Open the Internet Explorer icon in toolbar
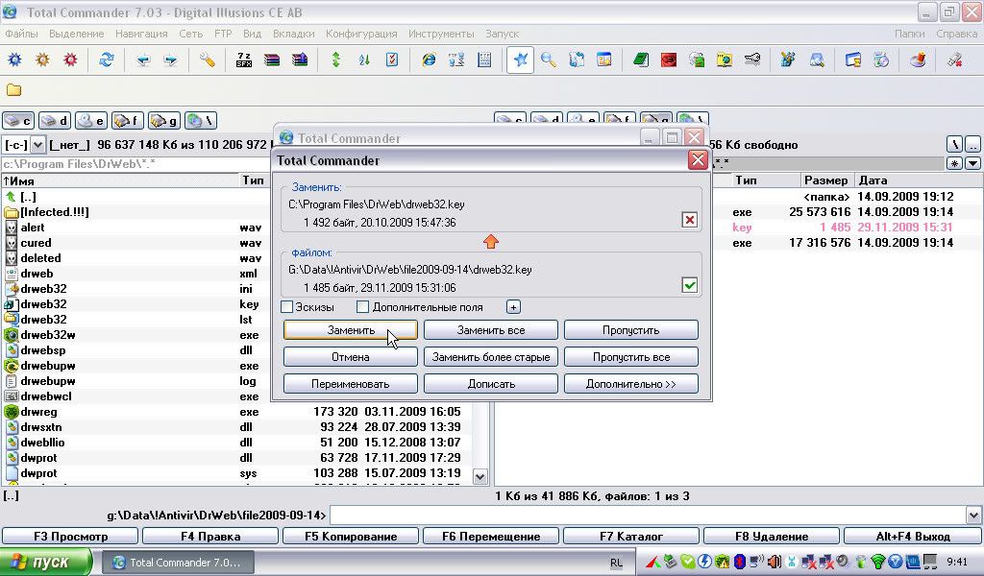 coord(429,60)
